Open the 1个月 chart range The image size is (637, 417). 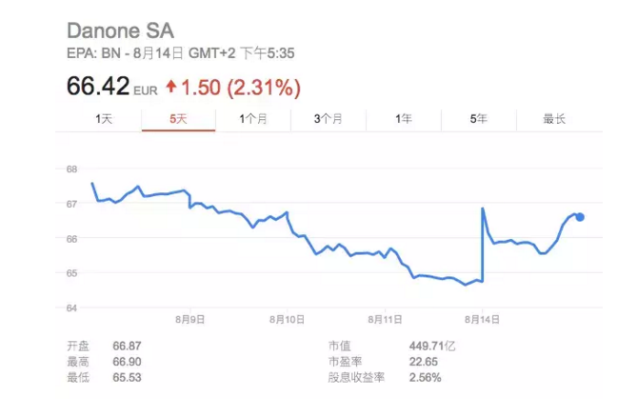(253, 119)
